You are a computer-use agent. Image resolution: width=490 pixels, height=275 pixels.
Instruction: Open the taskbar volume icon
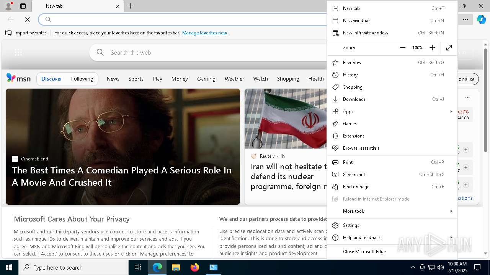[441, 267]
